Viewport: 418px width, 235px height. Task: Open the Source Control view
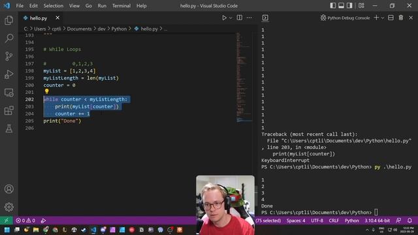[8, 56]
